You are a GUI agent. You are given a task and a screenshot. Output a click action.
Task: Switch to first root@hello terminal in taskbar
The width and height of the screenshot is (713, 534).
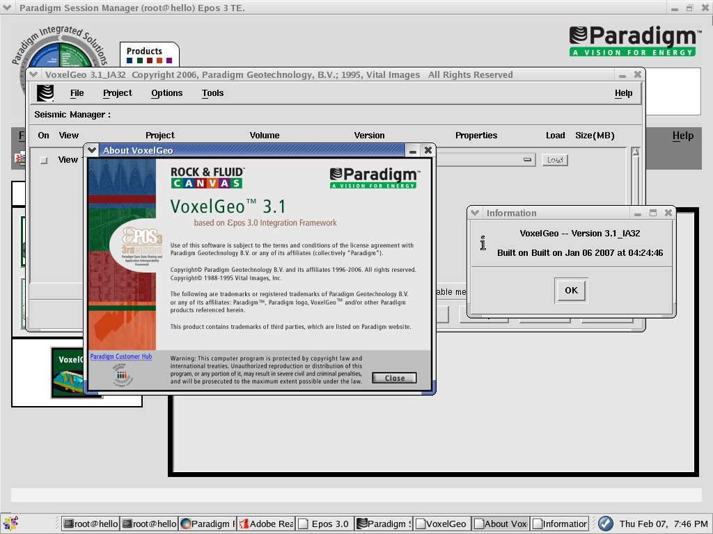[91, 524]
